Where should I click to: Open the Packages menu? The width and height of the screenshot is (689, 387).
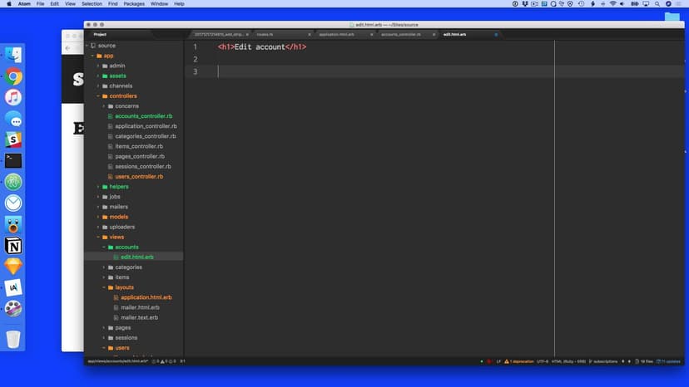[134, 4]
